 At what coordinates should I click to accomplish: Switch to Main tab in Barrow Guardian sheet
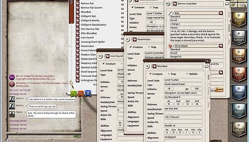click(x=229, y=14)
